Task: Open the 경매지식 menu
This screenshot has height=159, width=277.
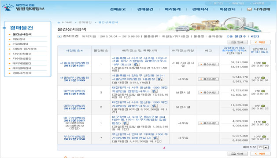Action: [200, 9]
